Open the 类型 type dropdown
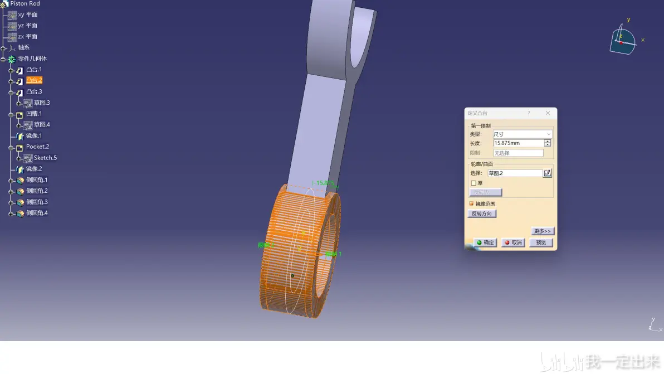 coord(522,134)
